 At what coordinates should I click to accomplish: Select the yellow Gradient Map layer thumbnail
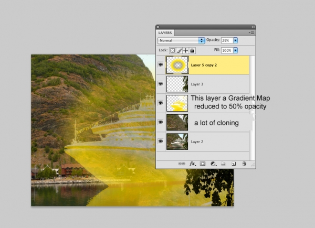tap(177, 103)
